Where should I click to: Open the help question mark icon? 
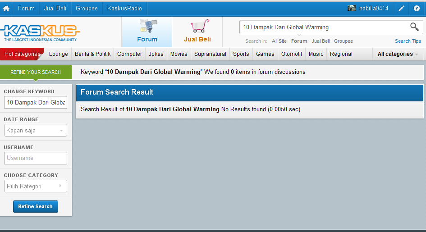pyautogui.click(x=417, y=9)
